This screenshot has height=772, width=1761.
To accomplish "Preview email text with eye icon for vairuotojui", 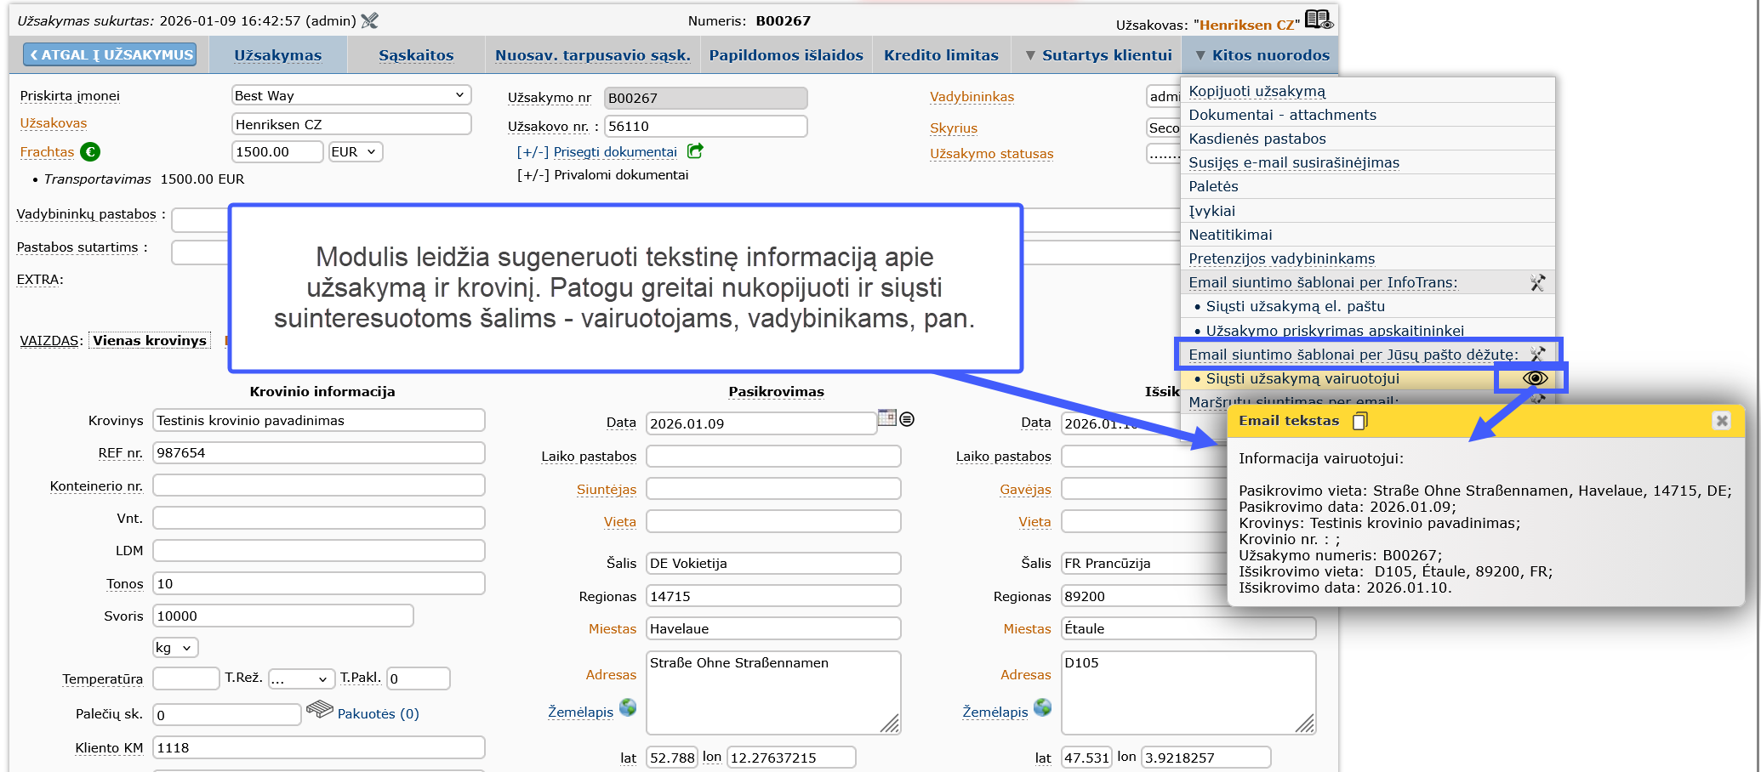I will click(x=1535, y=378).
